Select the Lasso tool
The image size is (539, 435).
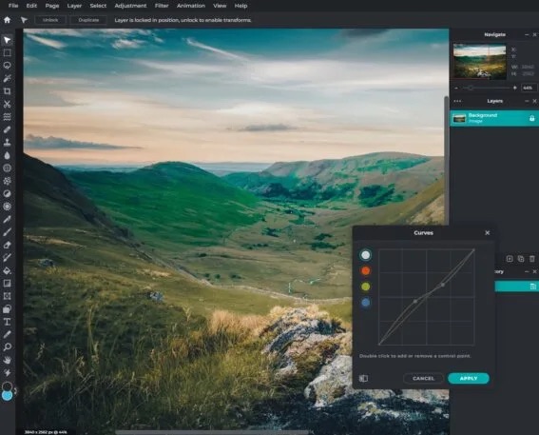pos(7,66)
